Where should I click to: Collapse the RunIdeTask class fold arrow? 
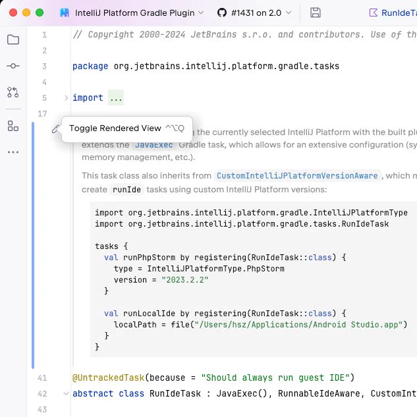[67, 393]
